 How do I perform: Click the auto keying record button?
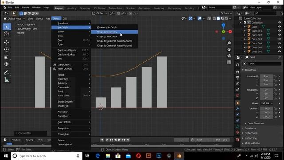102,140
